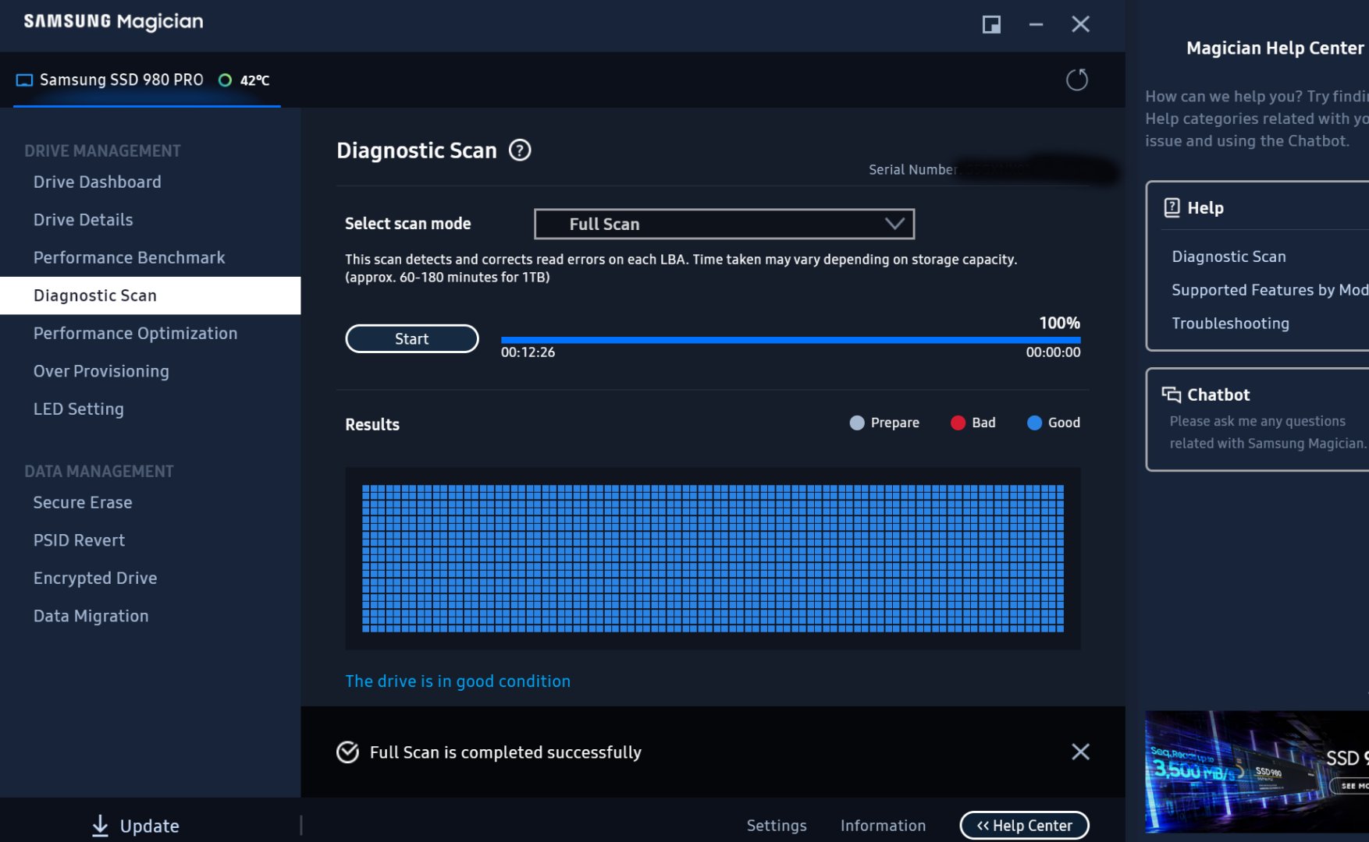Click the scan completed checkmark icon
The height and width of the screenshot is (842, 1369).
coord(347,752)
